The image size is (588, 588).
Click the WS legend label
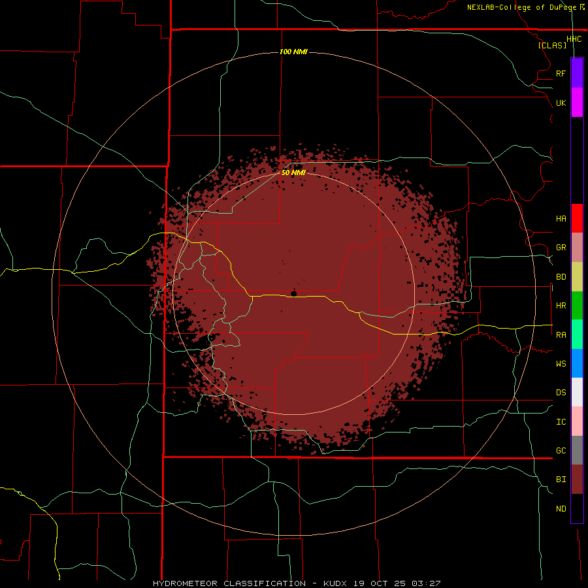pyautogui.click(x=561, y=364)
